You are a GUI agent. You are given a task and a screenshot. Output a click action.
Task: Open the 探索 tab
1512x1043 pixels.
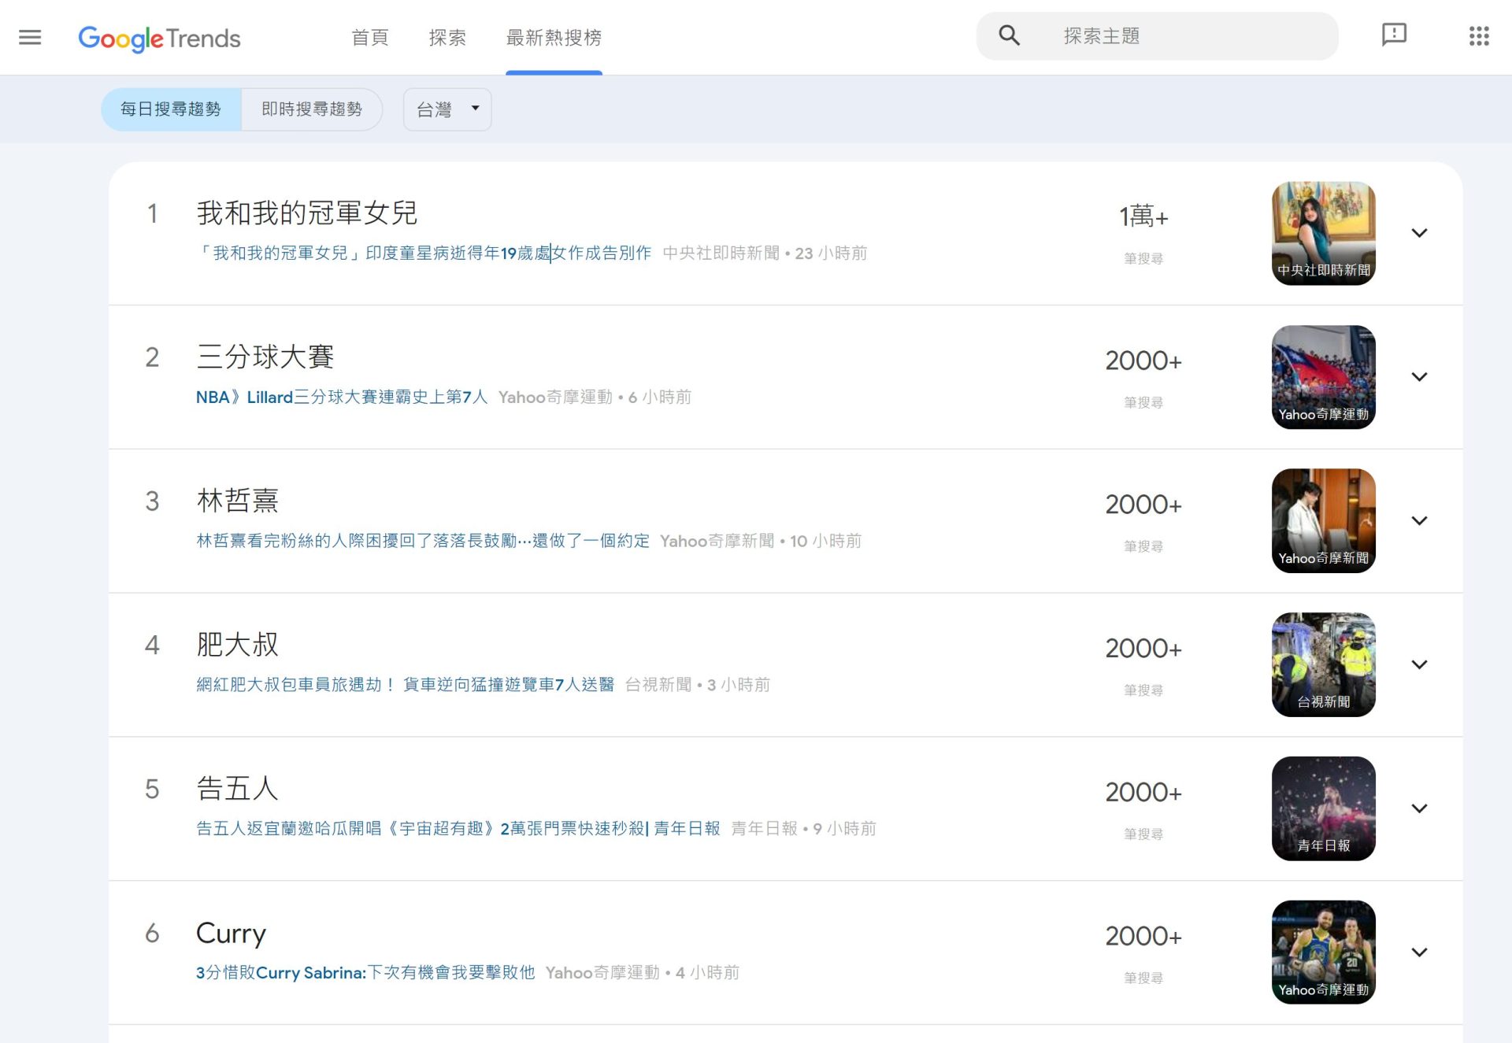click(x=447, y=38)
